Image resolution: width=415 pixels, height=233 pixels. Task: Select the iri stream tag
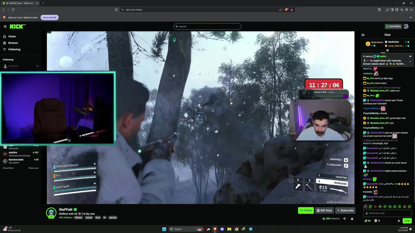[x=105, y=217]
